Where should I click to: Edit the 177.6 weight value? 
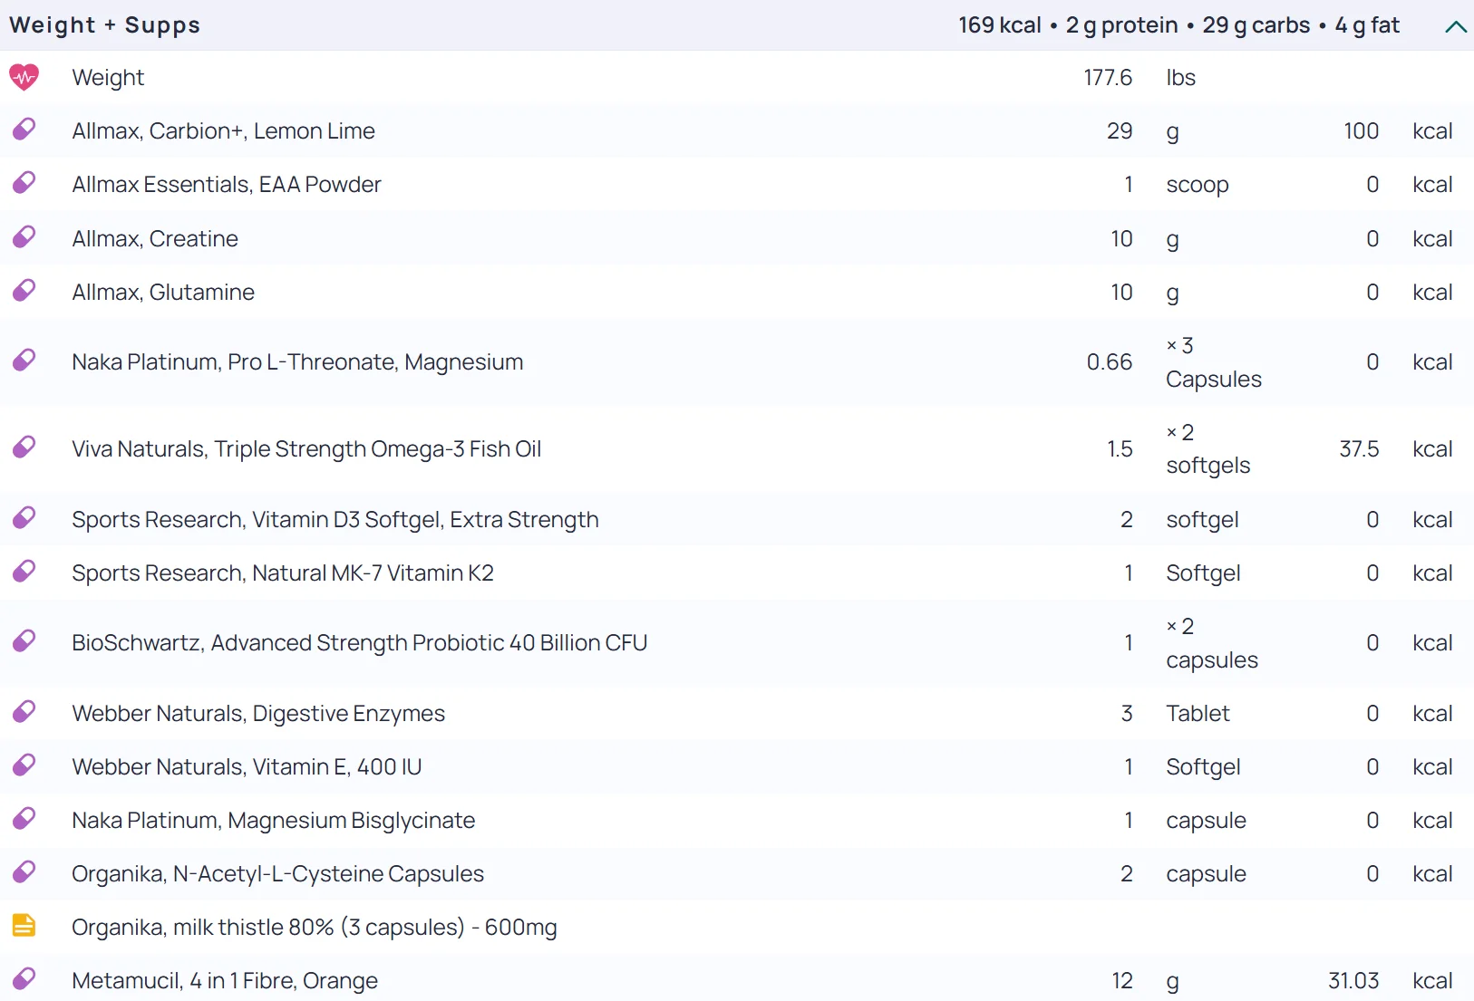1108,78
